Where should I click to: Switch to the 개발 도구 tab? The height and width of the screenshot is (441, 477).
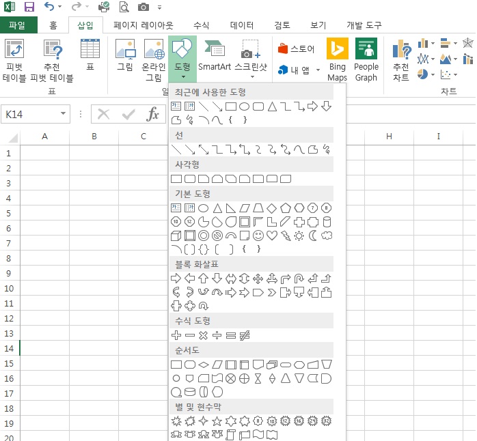coord(364,25)
